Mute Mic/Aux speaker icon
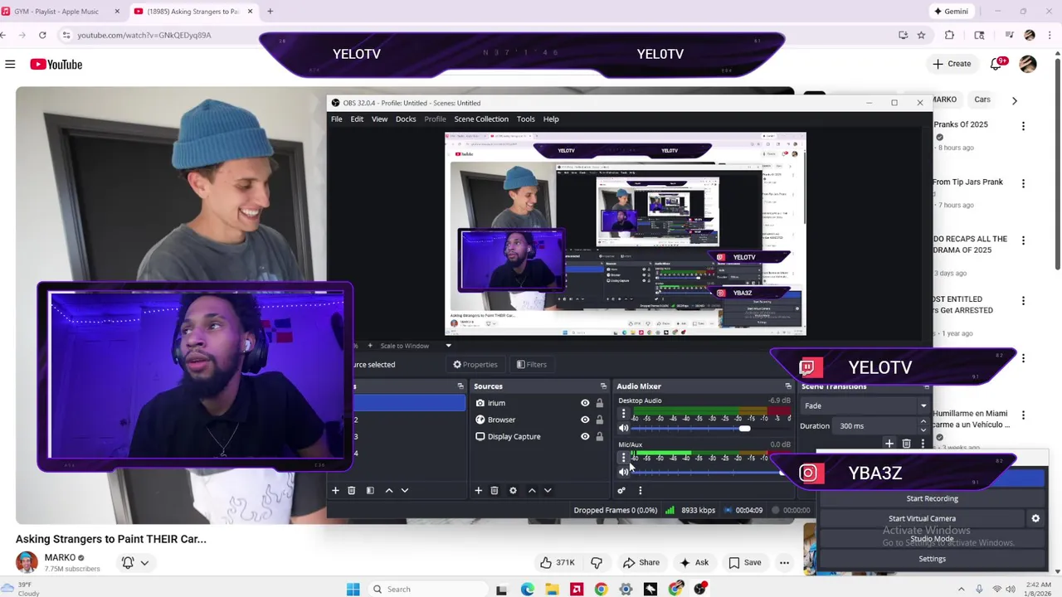This screenshot has width=1062, height=597. click(623, 472)
